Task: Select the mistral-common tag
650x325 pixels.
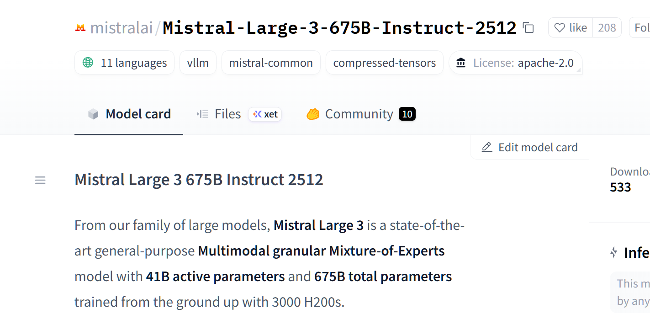Action: click(x=271, y=63)
